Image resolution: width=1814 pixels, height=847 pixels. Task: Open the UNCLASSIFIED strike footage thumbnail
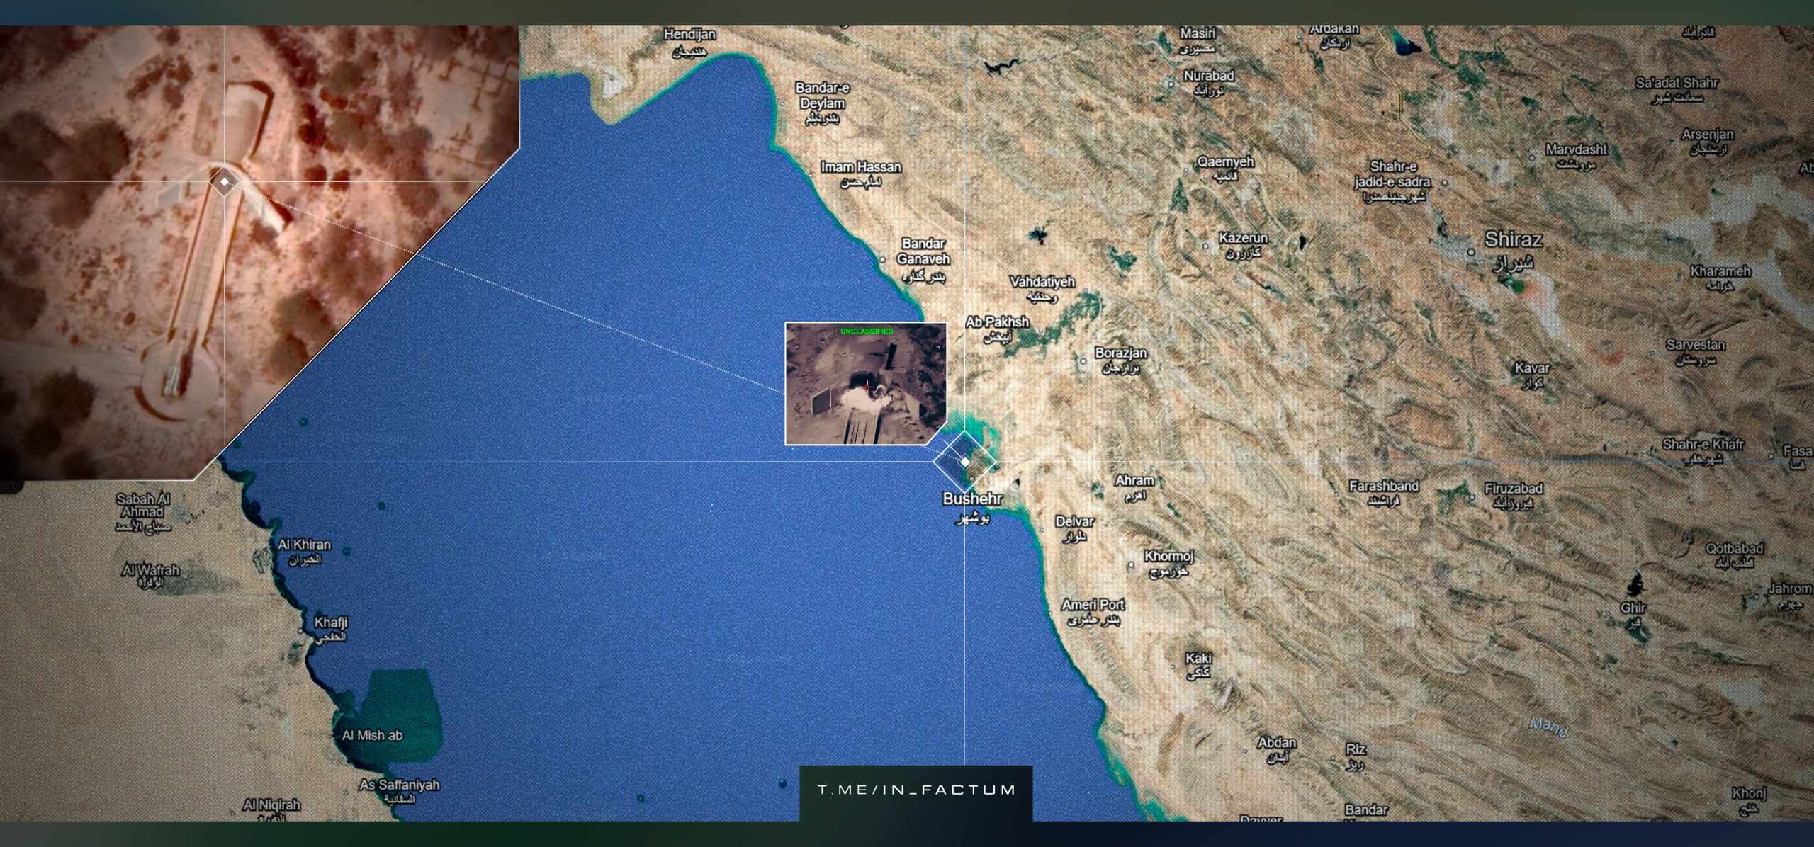865,383
